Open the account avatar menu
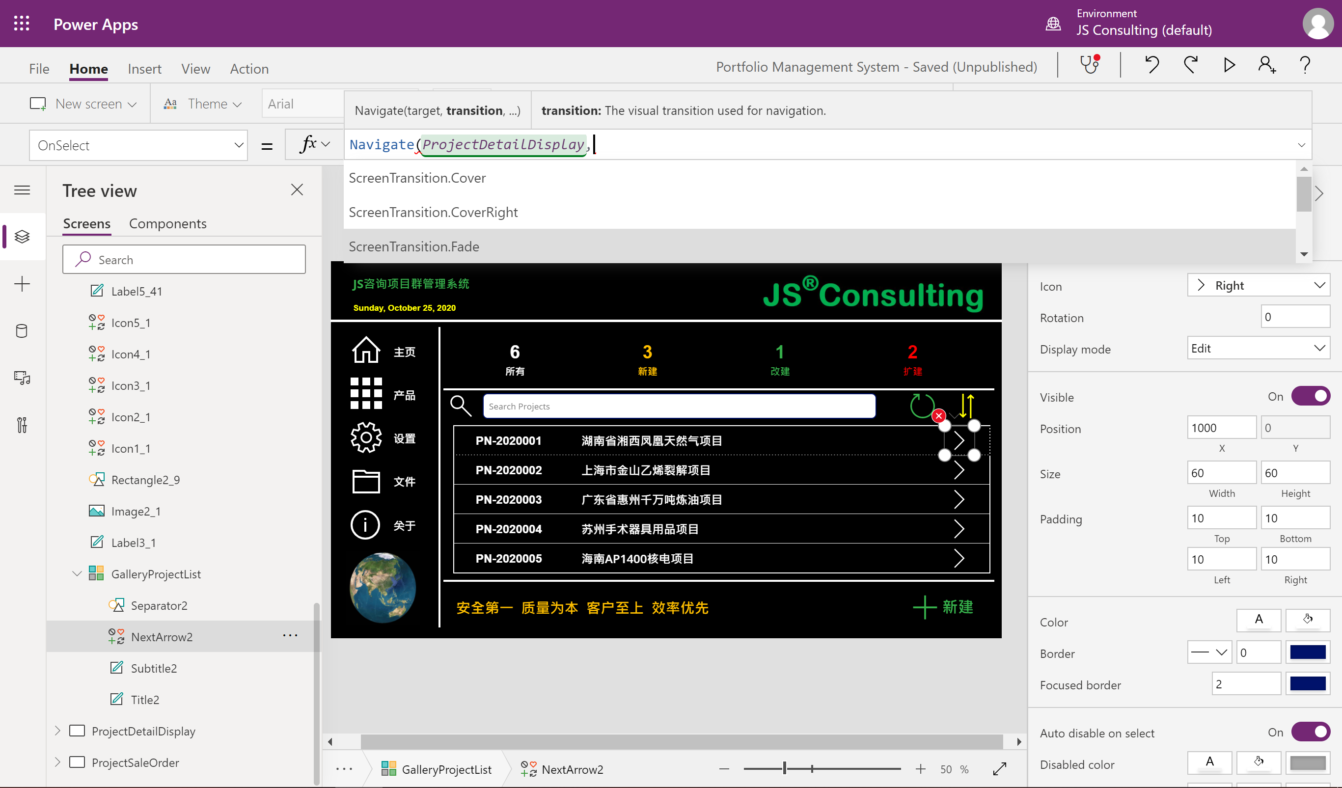Viewport: 1342px width, 788px height. (x=1318, y=24)
